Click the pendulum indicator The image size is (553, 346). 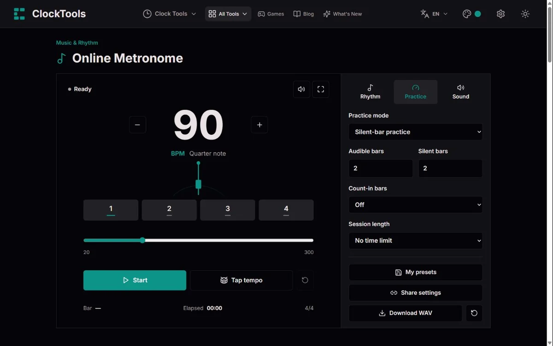[198, 179]
